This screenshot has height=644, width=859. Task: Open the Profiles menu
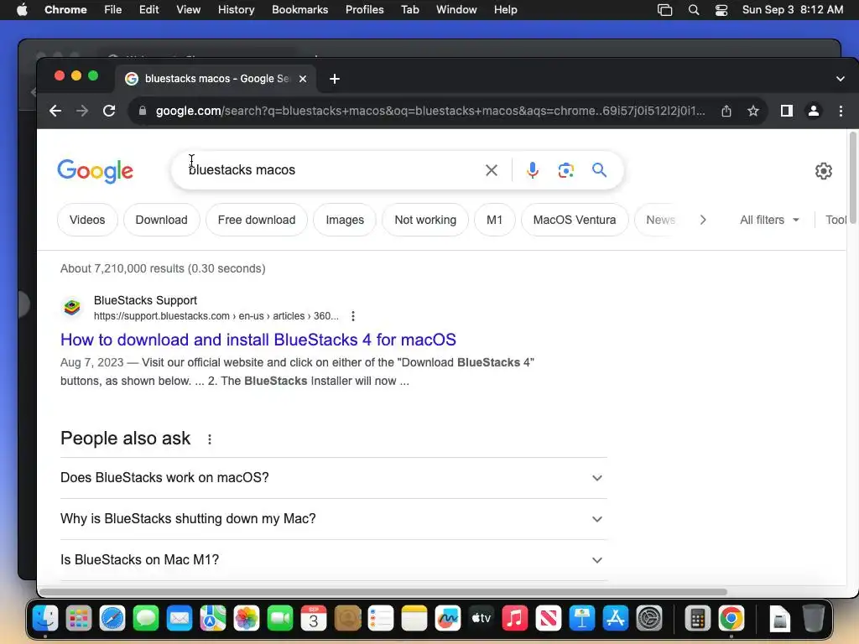point(364,10)
